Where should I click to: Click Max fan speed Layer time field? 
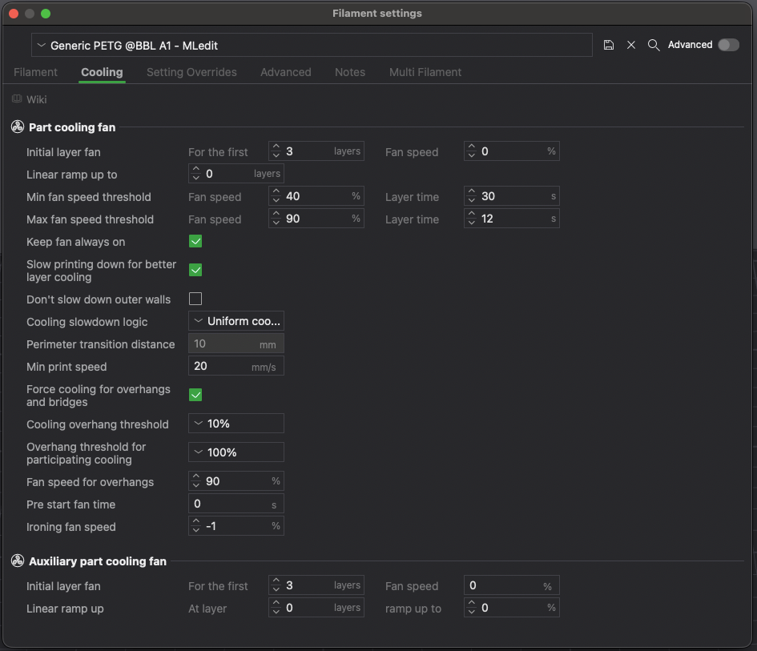point(512,218)
